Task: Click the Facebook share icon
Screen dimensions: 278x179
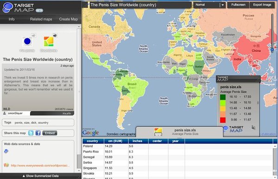Action: coord(38,133)
